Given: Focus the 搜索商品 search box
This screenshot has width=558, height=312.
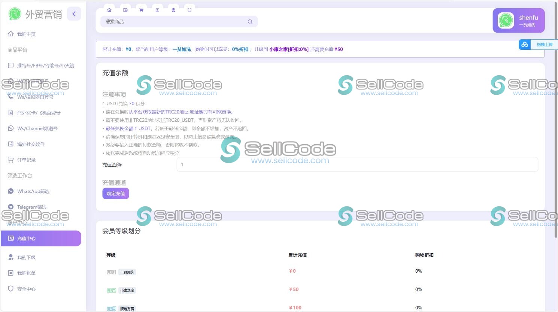Looking at the screenshot, I should pos(174,22).
